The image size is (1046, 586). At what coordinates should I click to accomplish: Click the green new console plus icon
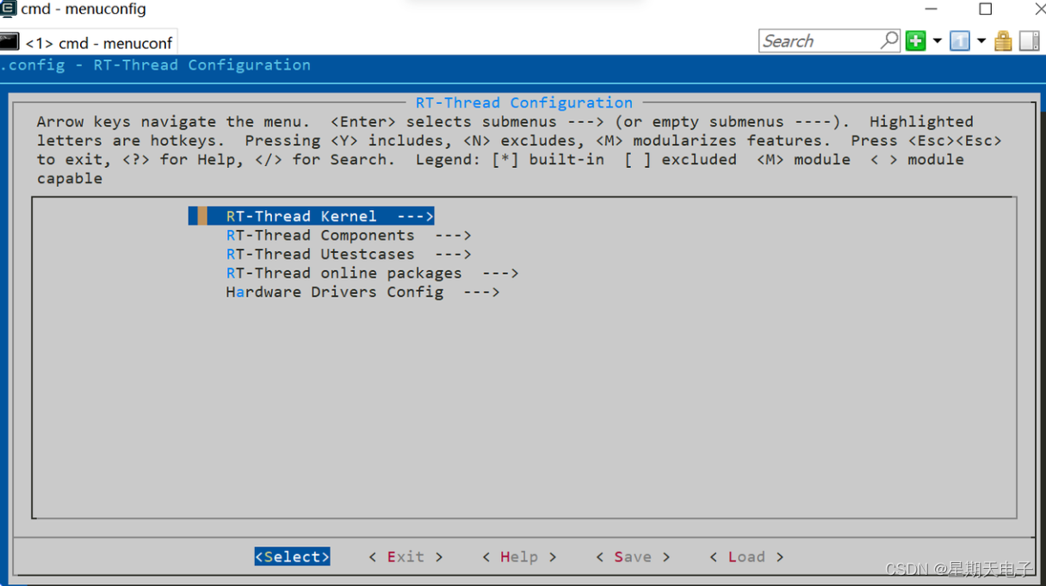(x=916, y=40)
